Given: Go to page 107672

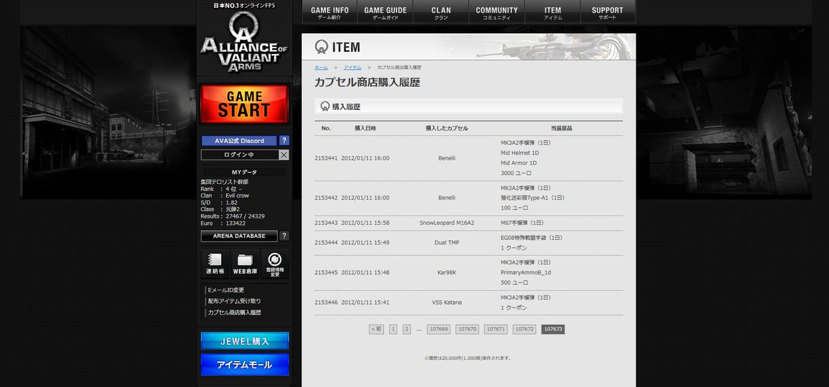Looking at the screenshot, I should (x=524, y=329).
